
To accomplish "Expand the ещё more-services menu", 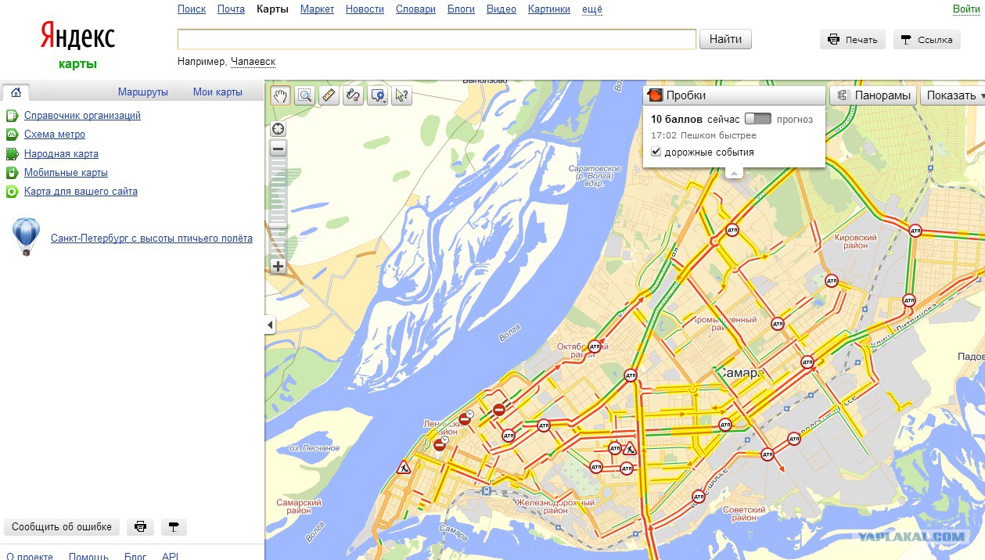I will tap(592, 9).
